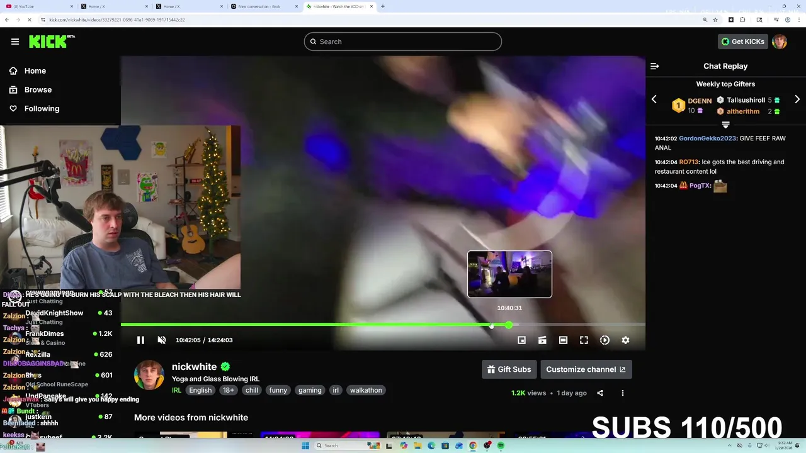Unmute the video player volume
Viewport: 806px width, 453px height.
161,340
